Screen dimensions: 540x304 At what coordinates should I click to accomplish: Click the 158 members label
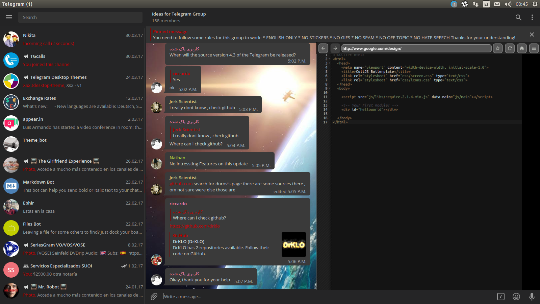(166, 21)
